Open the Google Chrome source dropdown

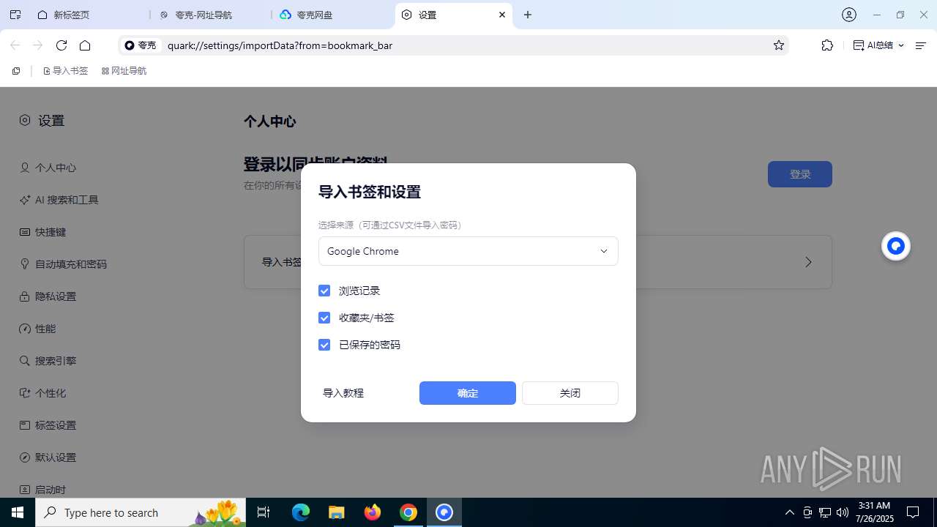coord(468,251)
